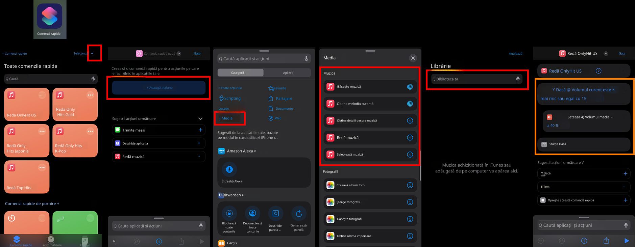Screen dimensions: 635x247
Task: Expand Bitwarden app section
Action: 231,195
